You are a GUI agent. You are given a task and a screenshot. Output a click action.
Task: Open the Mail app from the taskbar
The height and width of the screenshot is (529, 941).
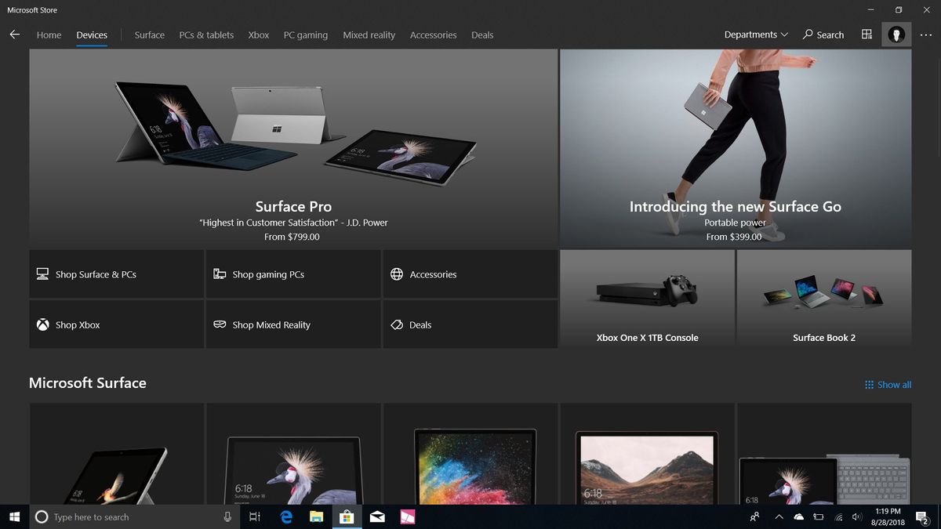pyautogui.click(x=377, y=516)
